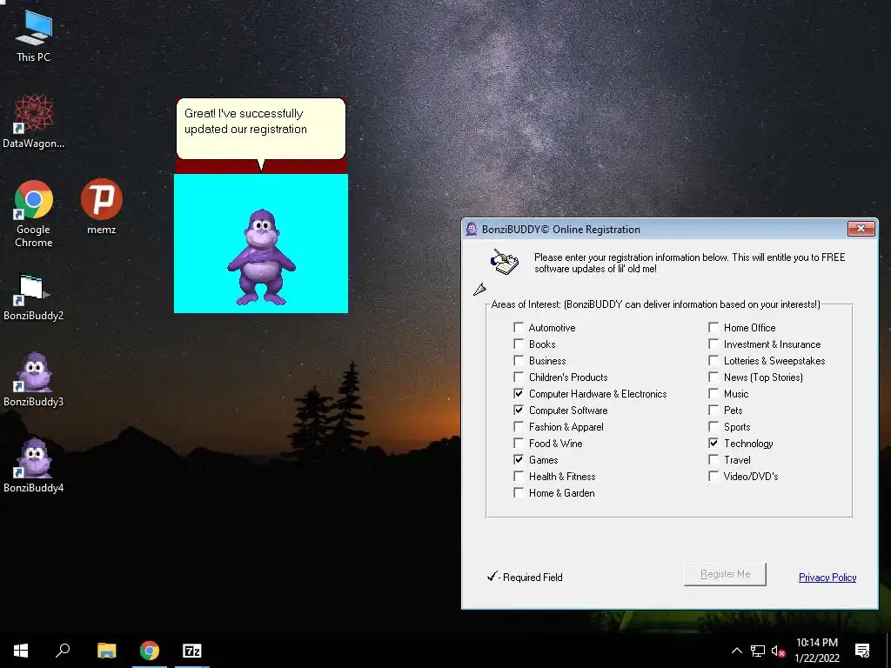Check the Home & Garden interest
This screenshot has width=891, height=668.
519,492
